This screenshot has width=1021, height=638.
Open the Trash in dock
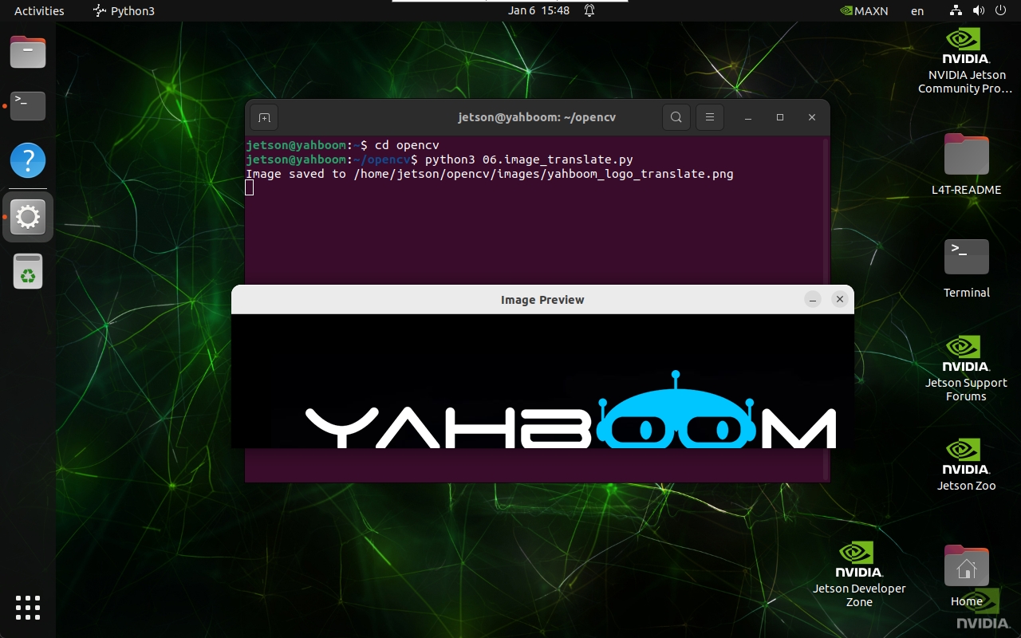[x=28, y=272]
